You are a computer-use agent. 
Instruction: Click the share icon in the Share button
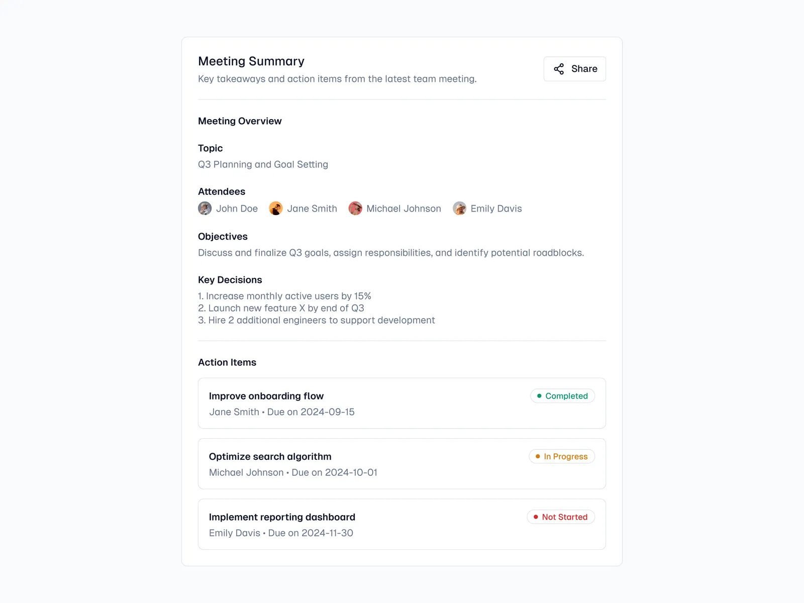point(559,69)
